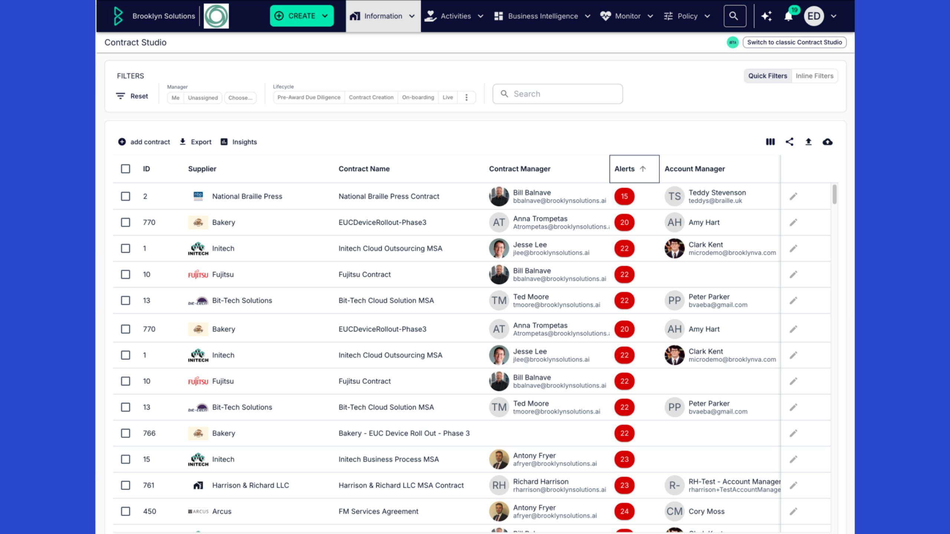Click the upload arrow icon above table
Image resolution: width=950 pixels, height=534 pixels.
point(808,142)
